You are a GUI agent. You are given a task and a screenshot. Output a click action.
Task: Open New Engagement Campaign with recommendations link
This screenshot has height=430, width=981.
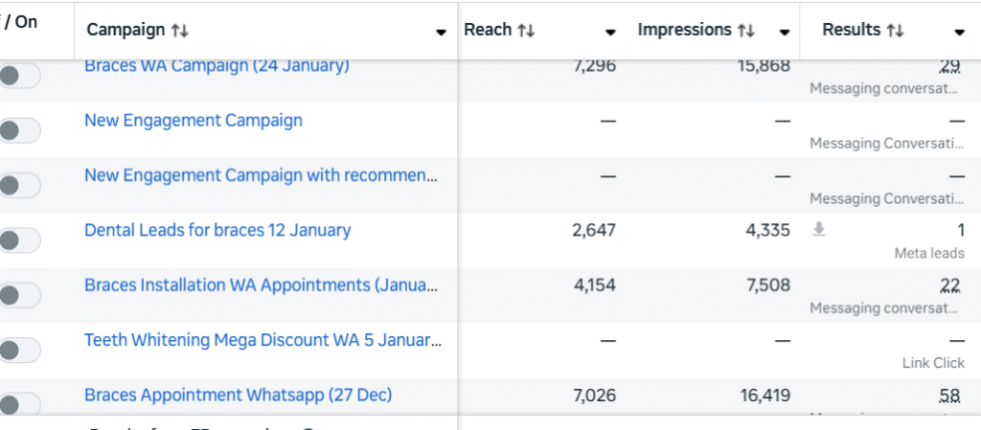[x=262, y=175]
